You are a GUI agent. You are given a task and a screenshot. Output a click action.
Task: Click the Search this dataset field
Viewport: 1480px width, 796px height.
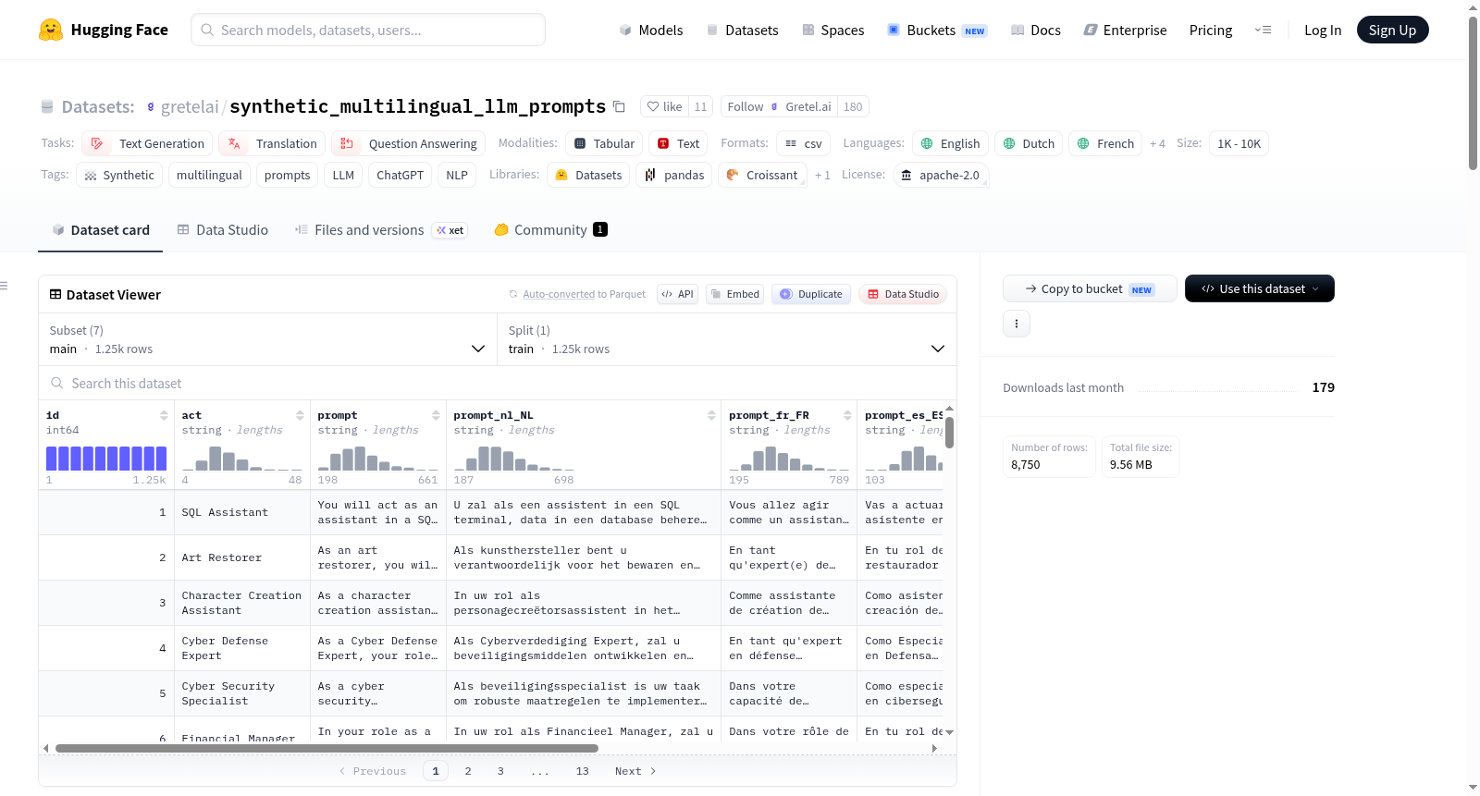point(497,383)
